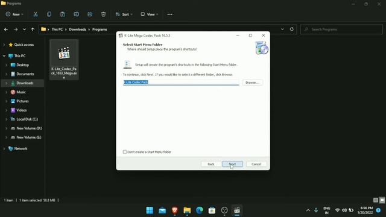The image size is (386, 217).
Task: Open the View dropdown menu
Action: click(150, 14)
